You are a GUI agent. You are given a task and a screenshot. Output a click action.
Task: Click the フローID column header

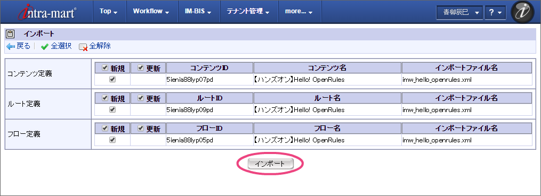coord(209,128)
